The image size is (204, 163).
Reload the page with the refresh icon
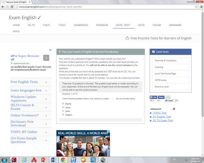pyautogui.click(x=12, y=7)
